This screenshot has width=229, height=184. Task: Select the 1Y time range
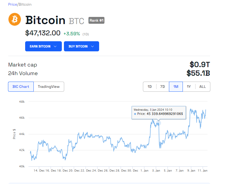(189, 87)
